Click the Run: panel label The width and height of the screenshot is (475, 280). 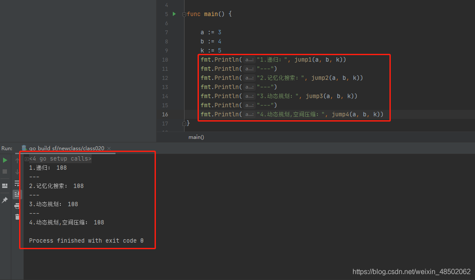click(7, 148)
